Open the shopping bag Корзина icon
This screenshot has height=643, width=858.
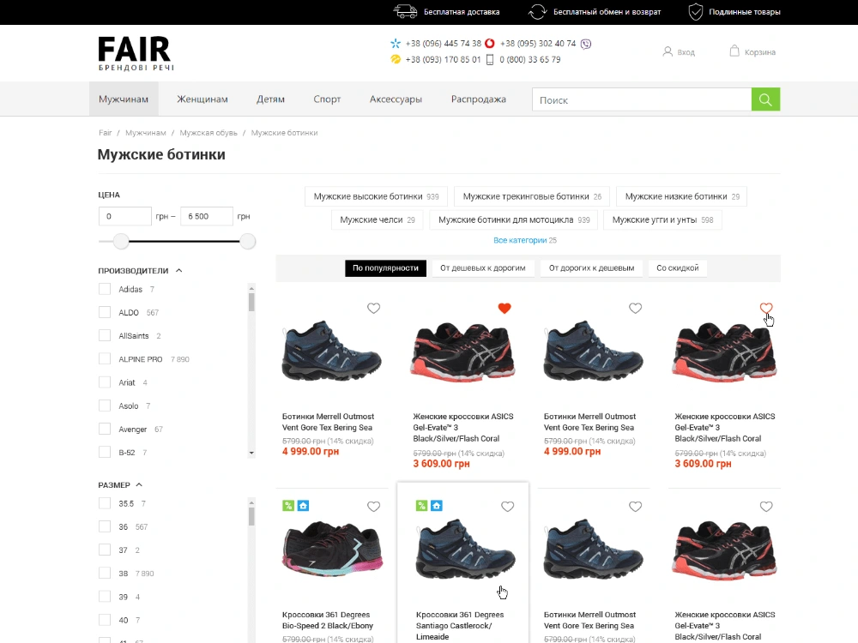click(734, 51)
